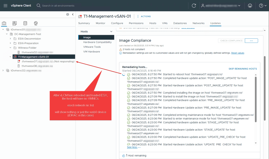Switch to Hosts and Clusters inventory view

pyautogui.click(x=4, y=23)
